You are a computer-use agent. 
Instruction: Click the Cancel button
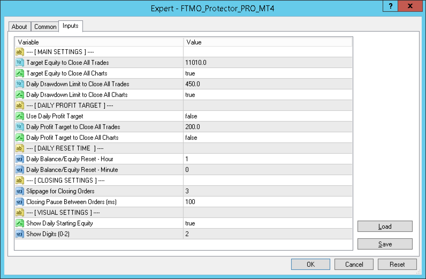[x=354, y=265]
